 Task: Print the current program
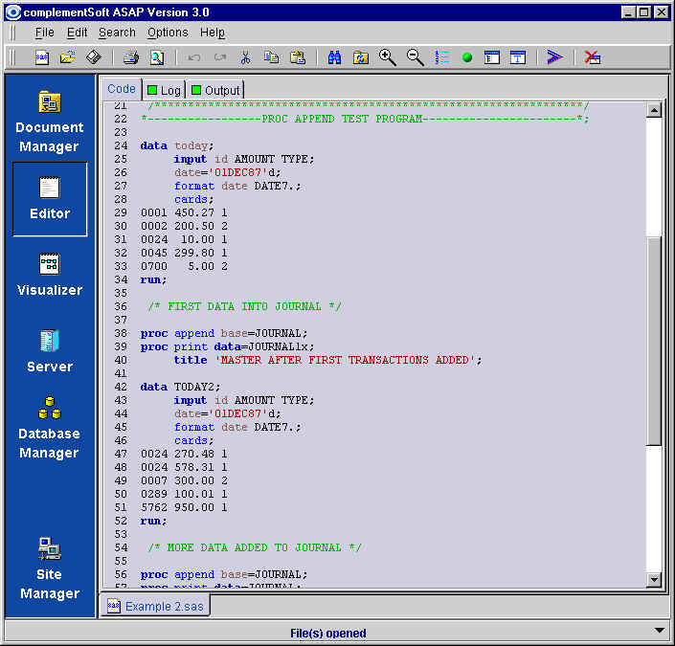click(x=131, y=57)
